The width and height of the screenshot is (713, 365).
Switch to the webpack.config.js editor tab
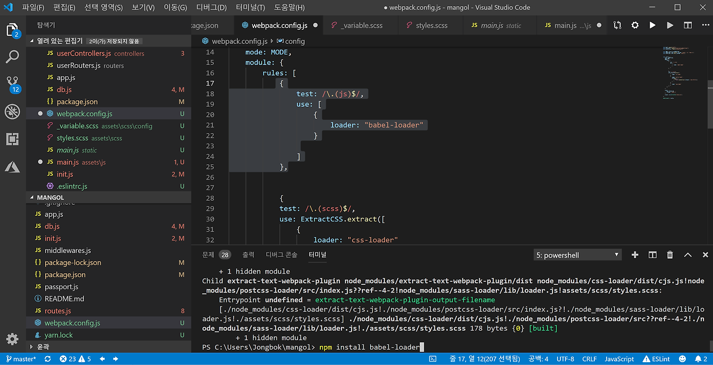(279, 25)
